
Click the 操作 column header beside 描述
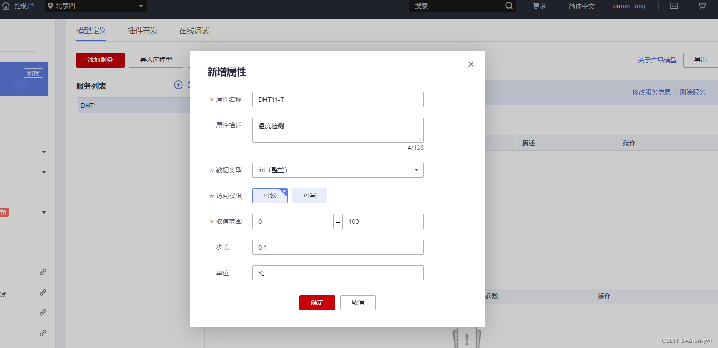tap(629, 143)
